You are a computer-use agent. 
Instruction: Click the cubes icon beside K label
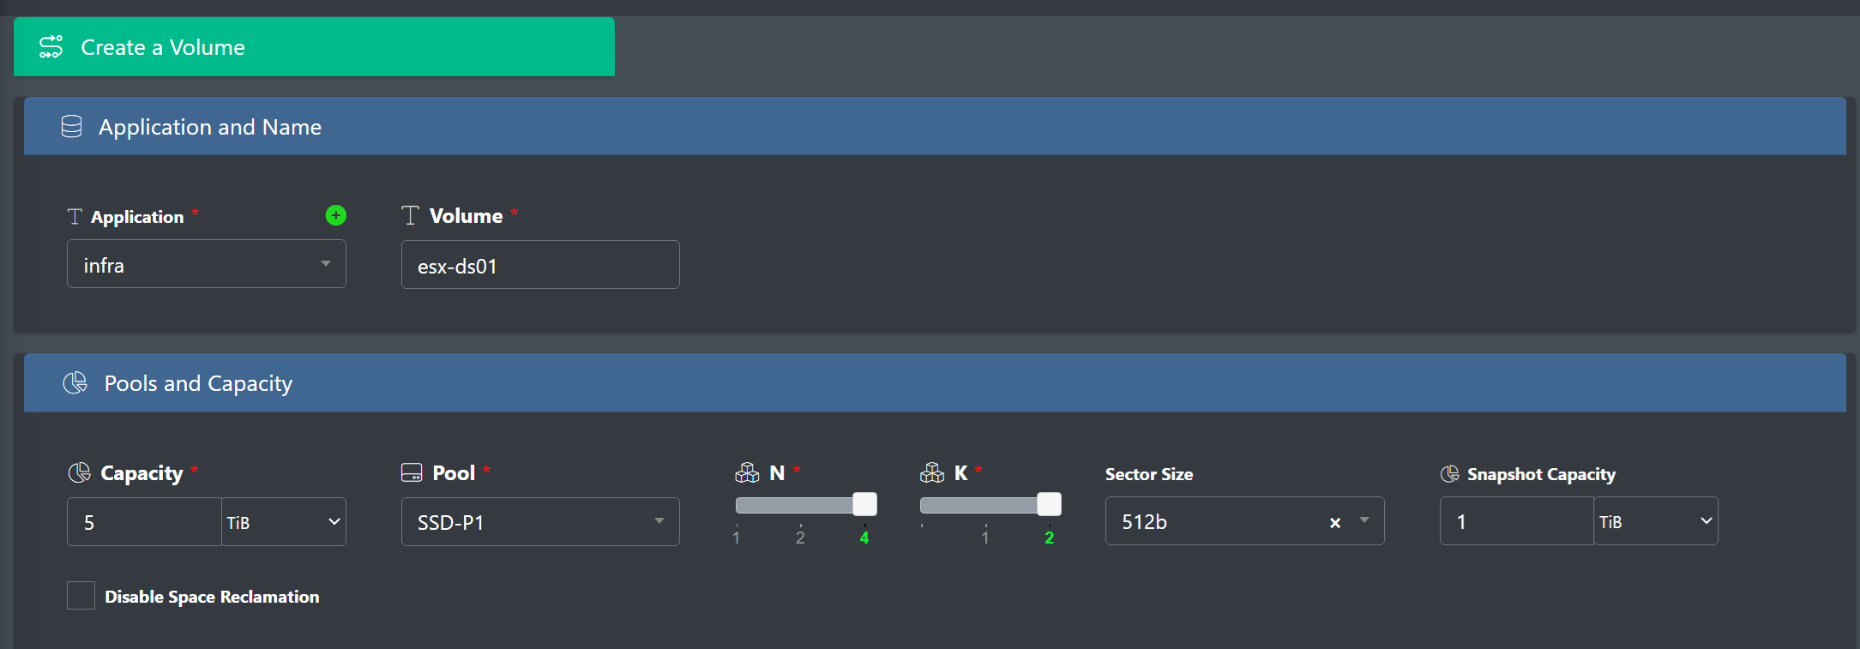pos(932,472)
